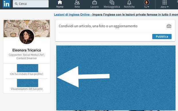Click the magnifier search icon
This screenshot has width=178, height=111.
[x=16, y=4]
